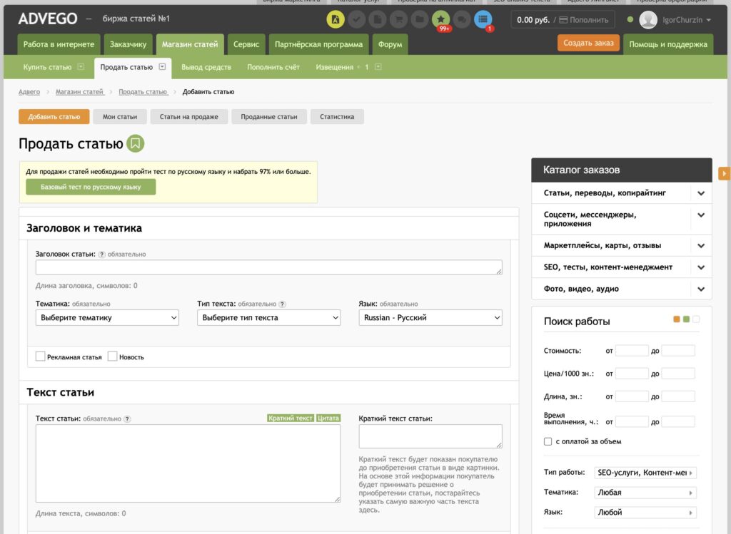Tick the Рекламная статья checkbox
This screenshot has height=534, width=731.
pos(41,356)
